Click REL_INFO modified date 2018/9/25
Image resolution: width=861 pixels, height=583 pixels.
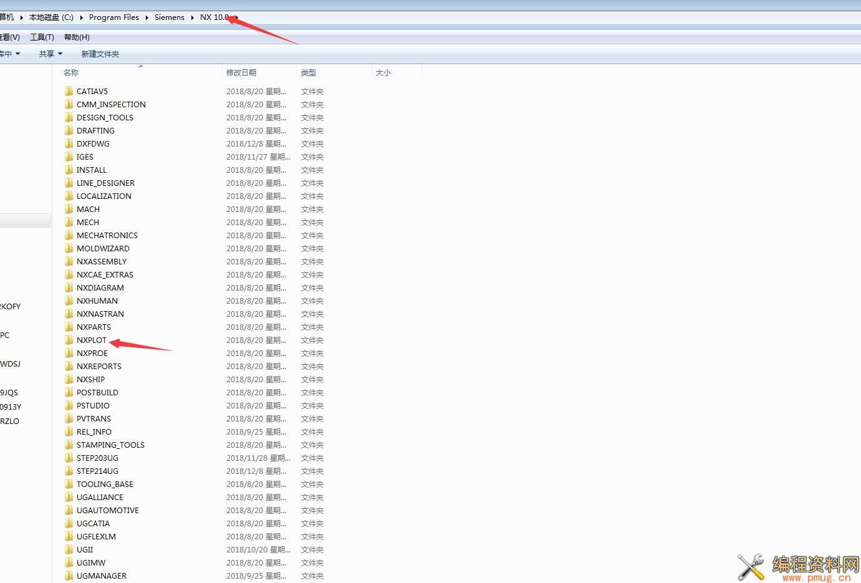[256, 431]
